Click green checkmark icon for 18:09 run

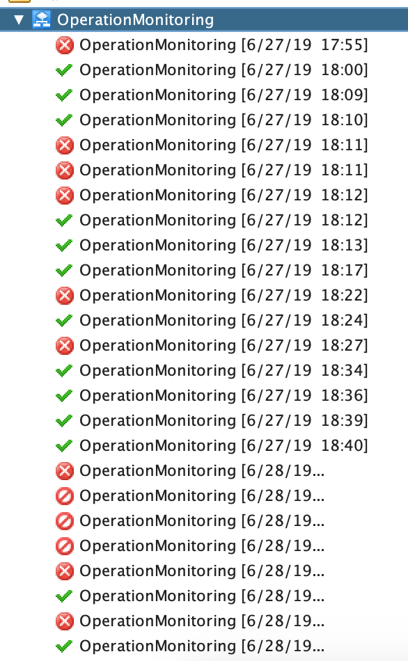[x=64, y=95]
